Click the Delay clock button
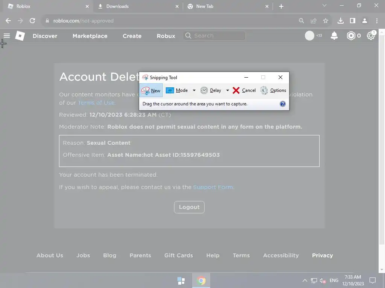 click(x=211, y=90)
